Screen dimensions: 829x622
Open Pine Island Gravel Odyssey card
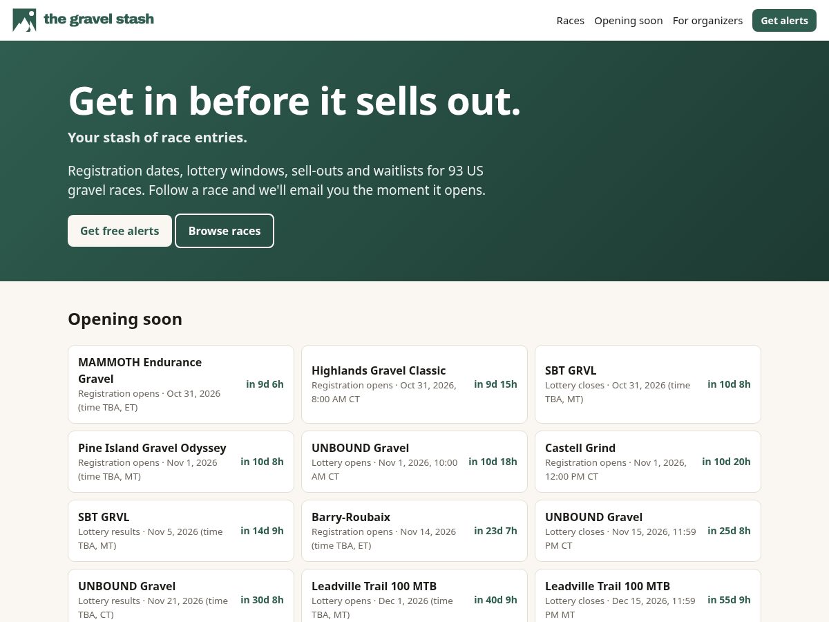coord(181,462)
